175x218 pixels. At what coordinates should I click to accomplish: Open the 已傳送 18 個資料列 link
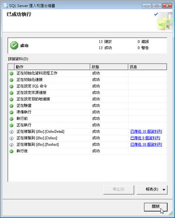point(146,144)
